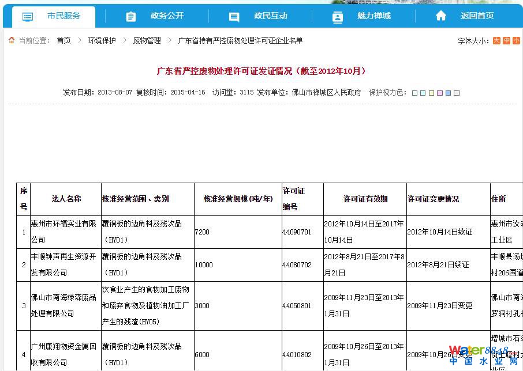
Task: Open the 魅力禅城 navigation tab
Action: coord(373,16)
